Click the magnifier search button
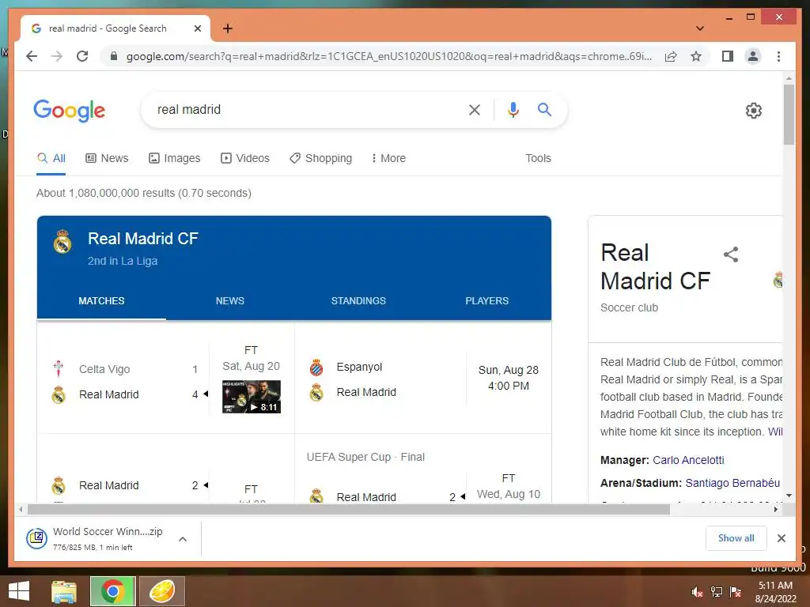Image resolution: width=810 pixels, height=607 pixels. 544,109
